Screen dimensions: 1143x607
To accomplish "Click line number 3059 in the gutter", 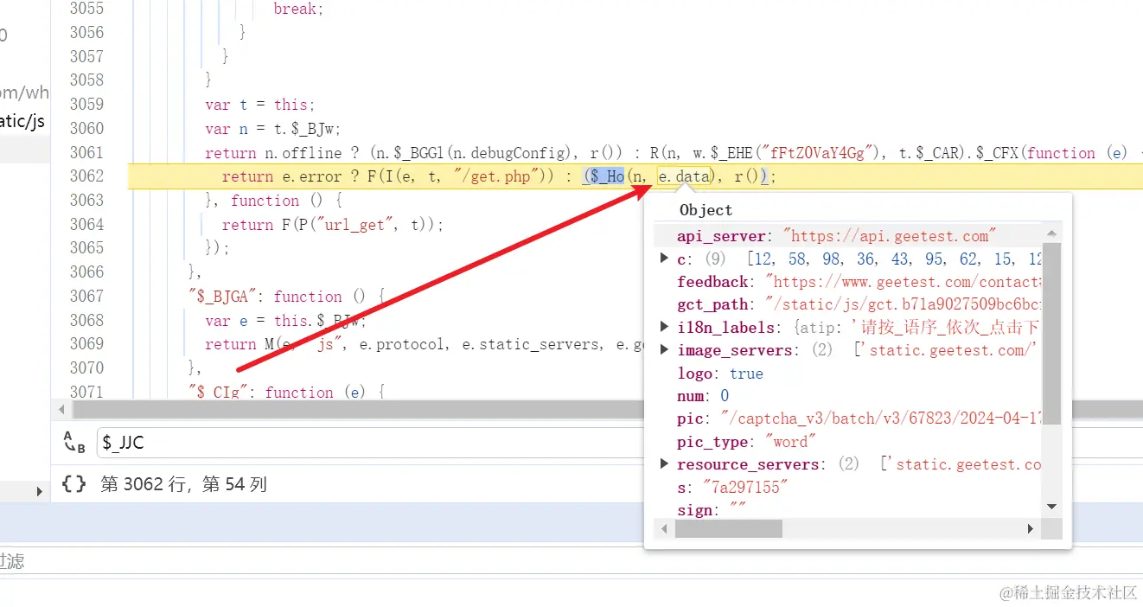I will [86, 105].
